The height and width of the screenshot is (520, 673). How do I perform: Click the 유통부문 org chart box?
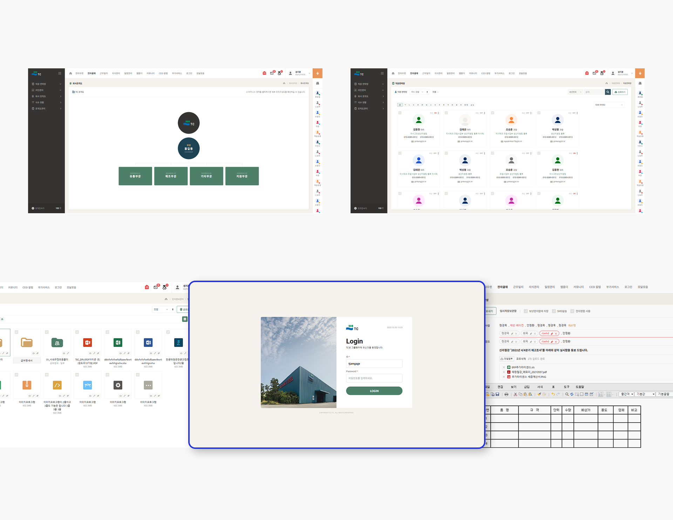click(x=135, y=176)
